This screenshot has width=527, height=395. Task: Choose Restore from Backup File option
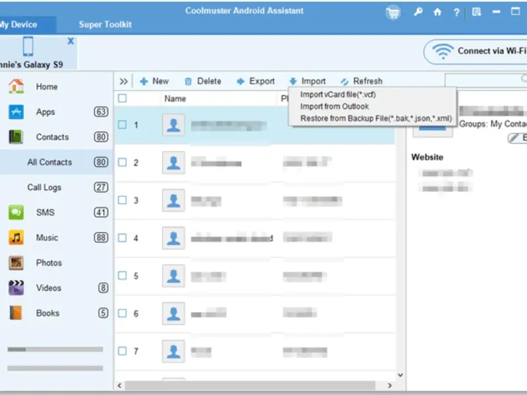click(x=375, y=118)
